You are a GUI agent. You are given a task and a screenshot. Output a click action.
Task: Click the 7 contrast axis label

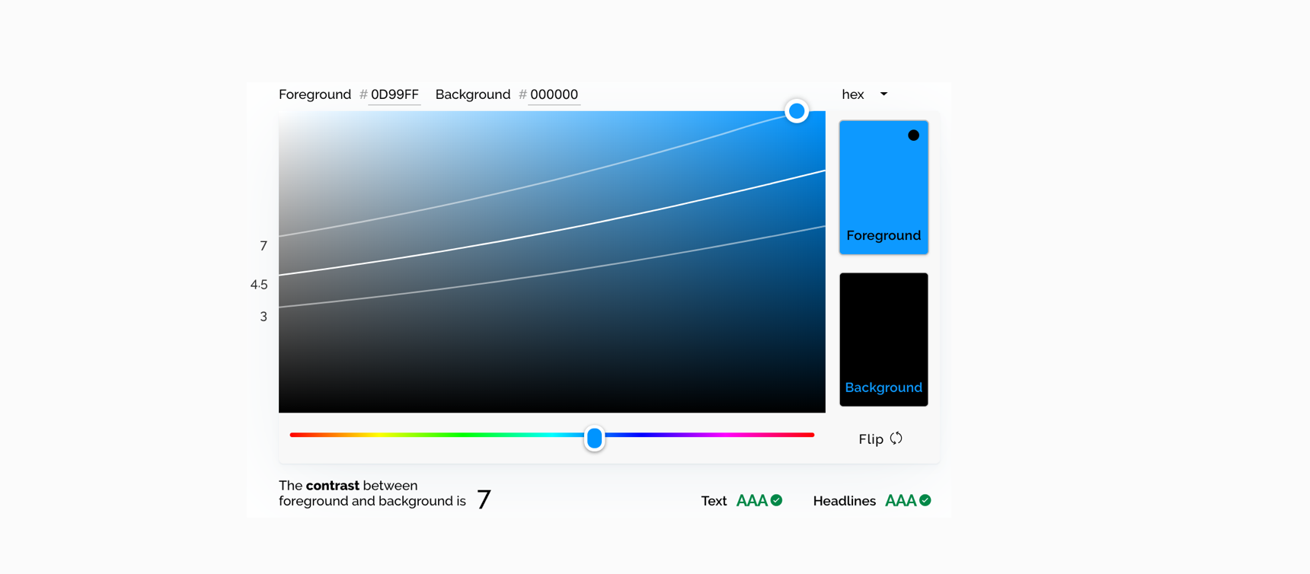pos(264,246)
